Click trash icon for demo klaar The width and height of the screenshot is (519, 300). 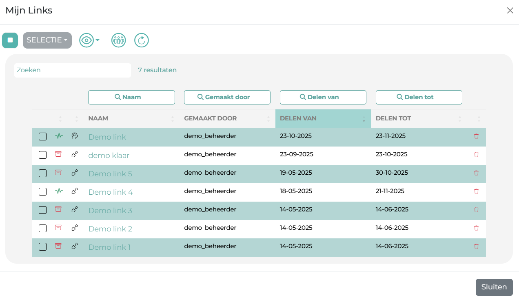click(x=476, y=154)
